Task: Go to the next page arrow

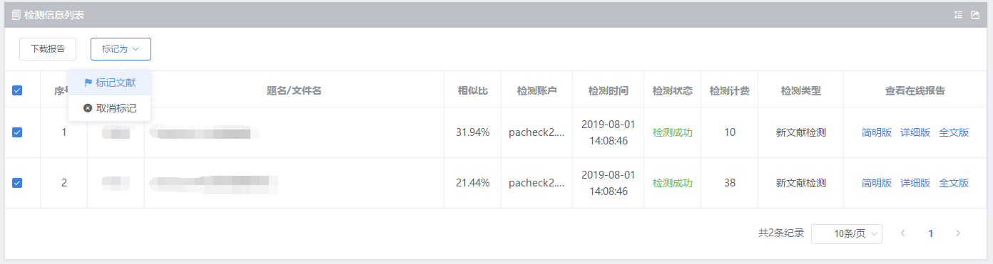Action: coord(958,233)
